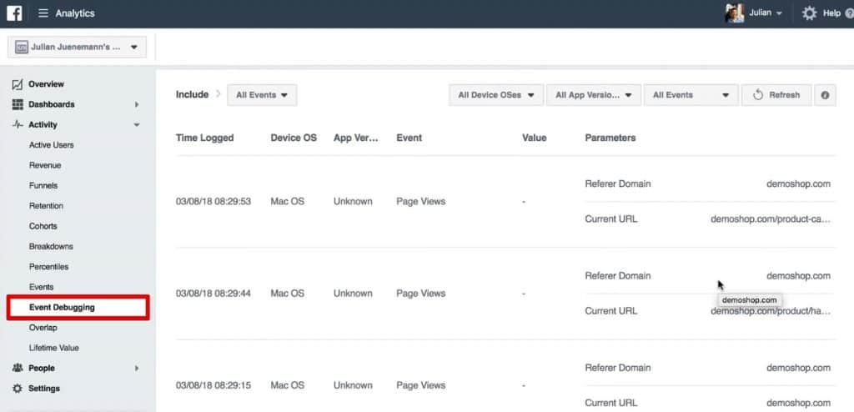Open the Julian Juenemann's account dropdown
Viewport: 854px width, 412px height.
(77, 48)
